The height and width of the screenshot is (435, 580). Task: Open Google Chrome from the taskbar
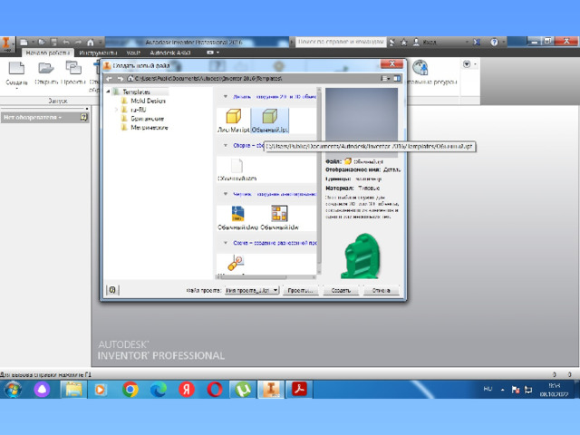pyautogui.click(x=130, y=389)
